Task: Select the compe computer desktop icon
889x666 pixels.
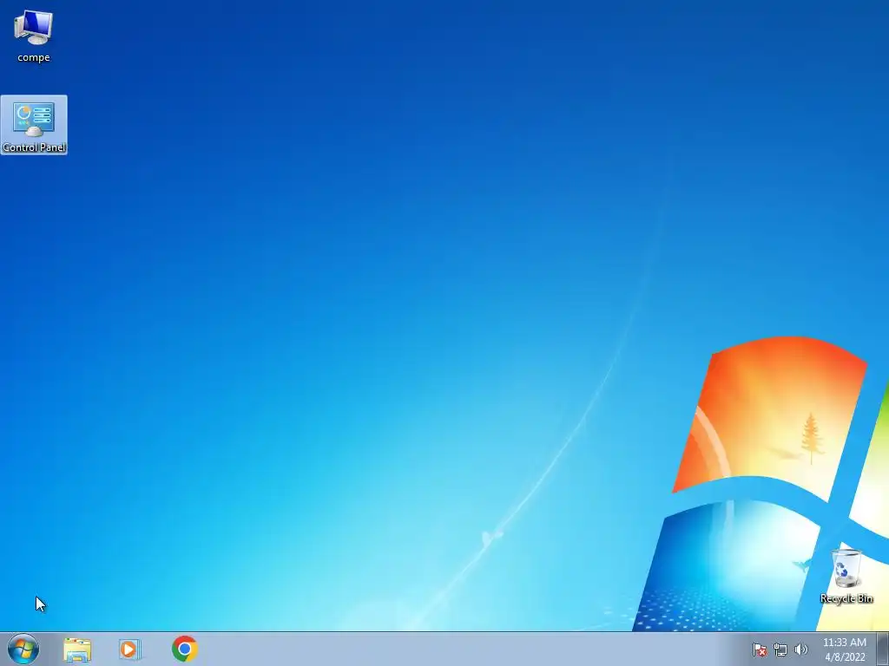Action: 34,36
